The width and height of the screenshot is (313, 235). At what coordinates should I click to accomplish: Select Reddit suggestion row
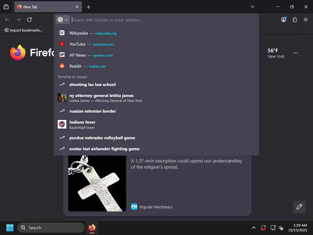[x=156, y=66]
